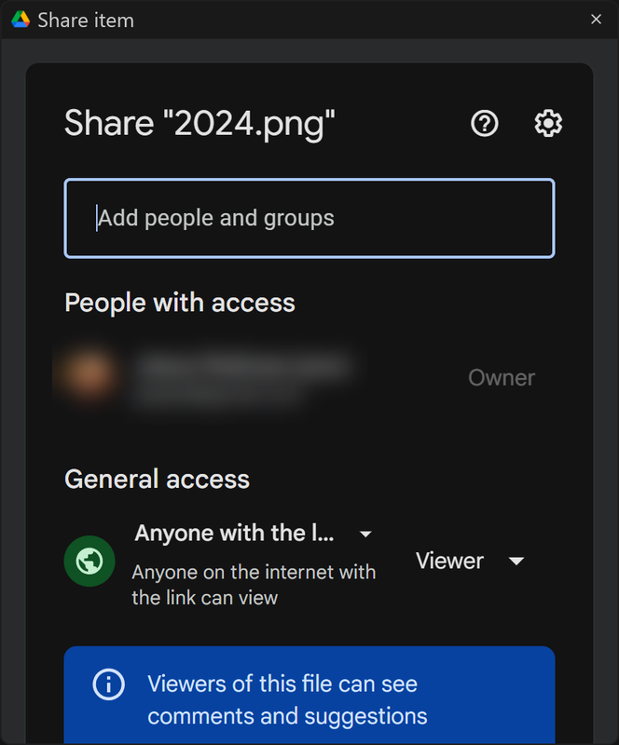Viewport: 619px width, 745px height.
Task: Select the General access heading
Action: click(x=157, y=479)
